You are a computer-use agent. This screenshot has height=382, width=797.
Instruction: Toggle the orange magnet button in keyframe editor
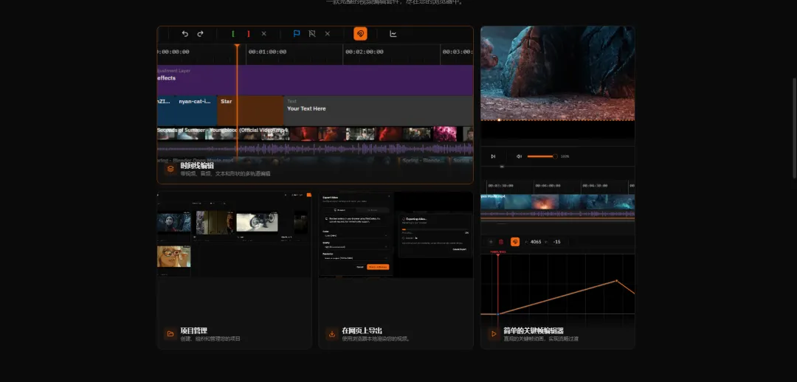tap(515, 242)
